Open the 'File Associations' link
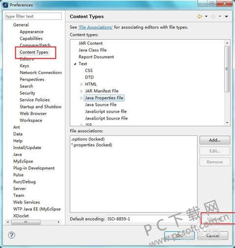The image size is (235, 248). (95, 27)
